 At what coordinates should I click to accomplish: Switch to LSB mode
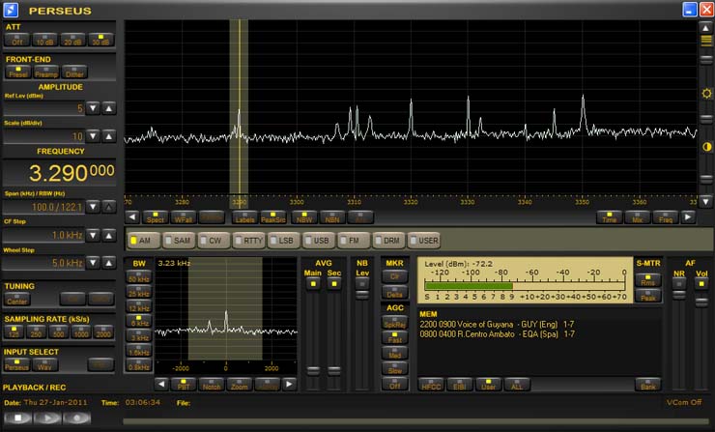tap(283, 241)
